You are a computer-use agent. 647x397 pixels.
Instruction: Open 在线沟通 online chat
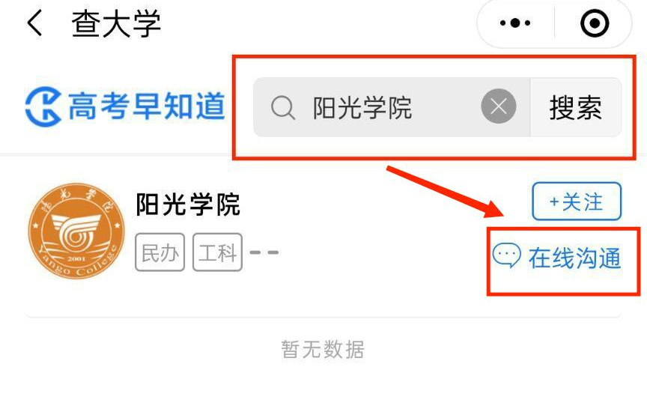[x=574, y=258]
